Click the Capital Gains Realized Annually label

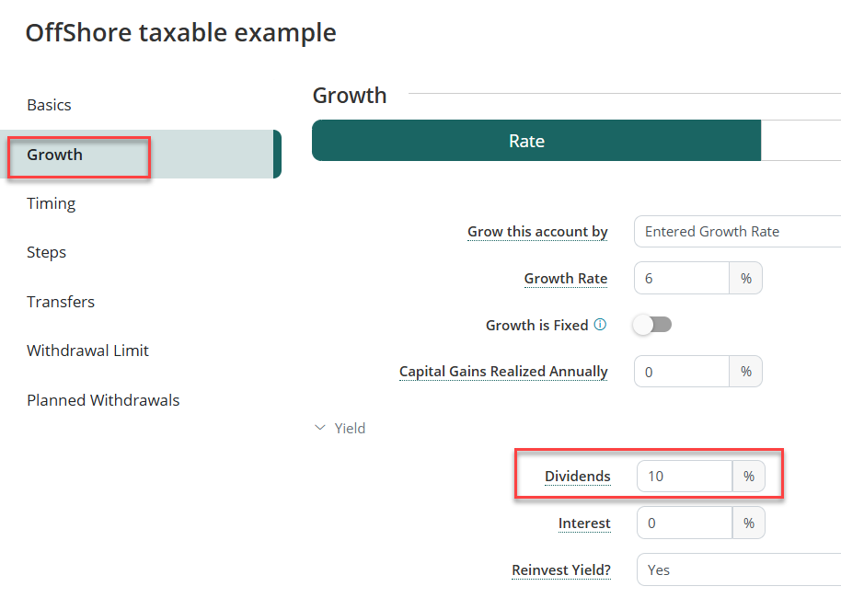pos(503,372)
